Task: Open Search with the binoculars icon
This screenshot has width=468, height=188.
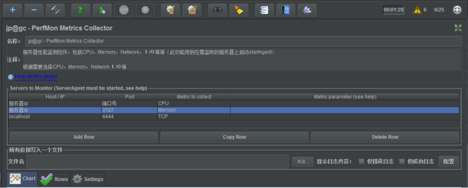Action: [x=218, y=10]
